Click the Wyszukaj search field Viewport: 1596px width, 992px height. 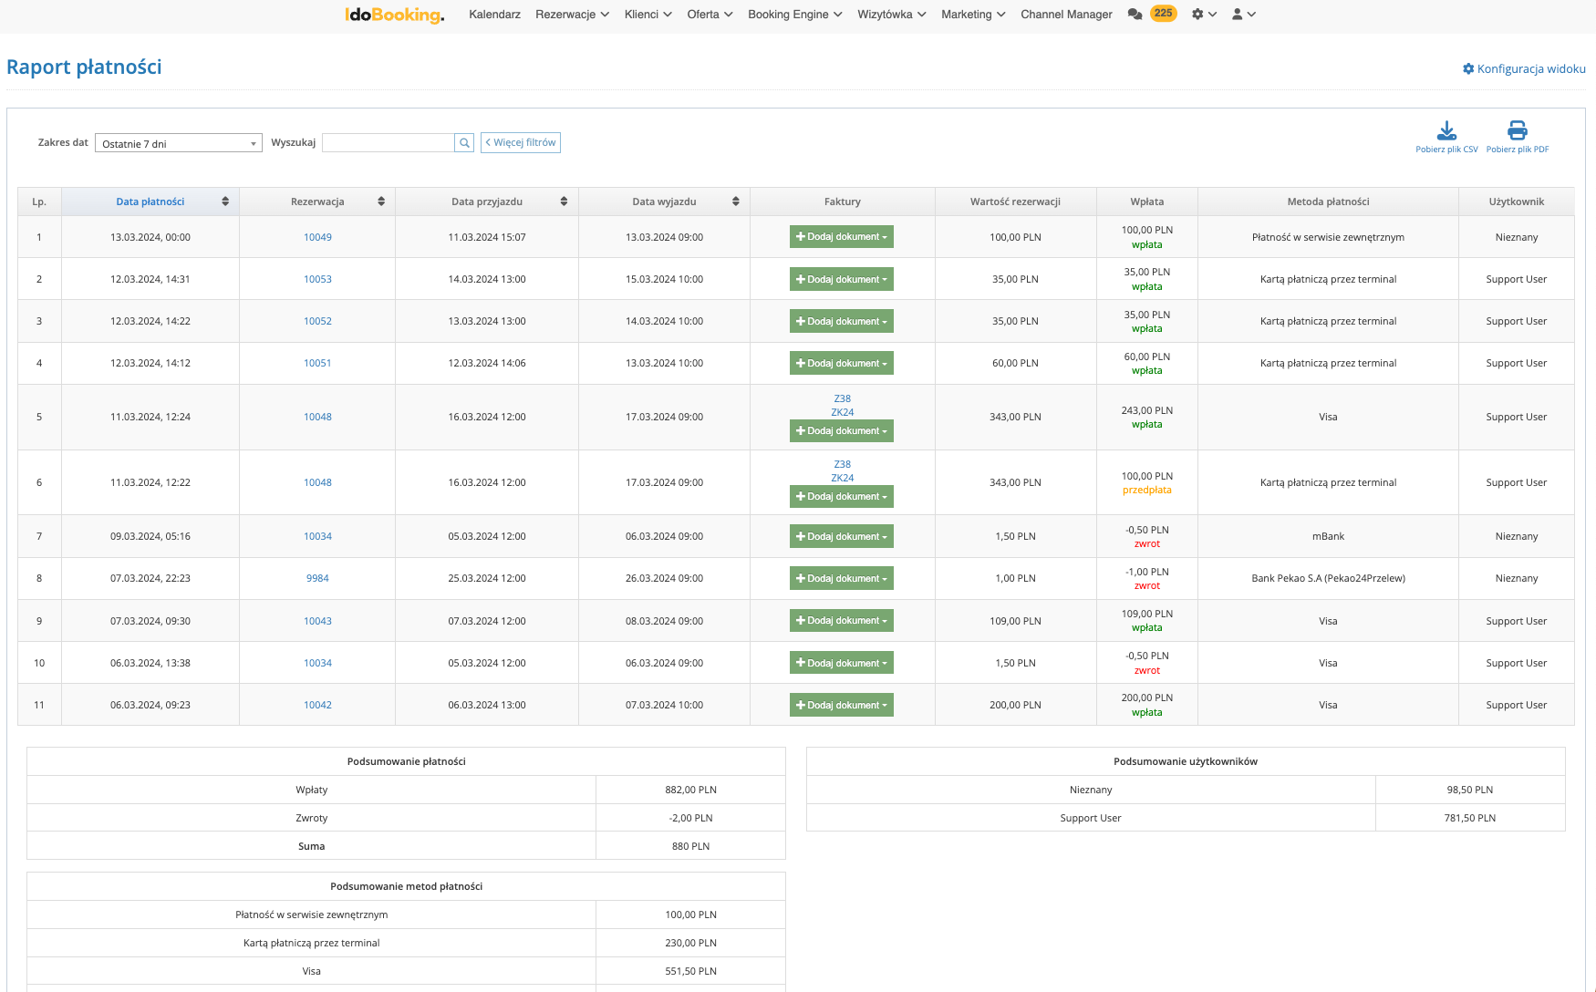pyautogui.click(x=388, y=143)
